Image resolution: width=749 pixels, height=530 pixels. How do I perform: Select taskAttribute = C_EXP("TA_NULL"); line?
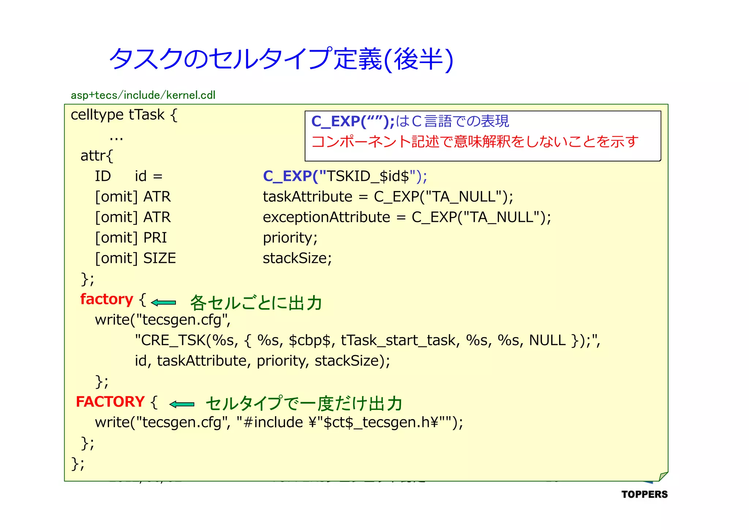click(x=388, y=197)
